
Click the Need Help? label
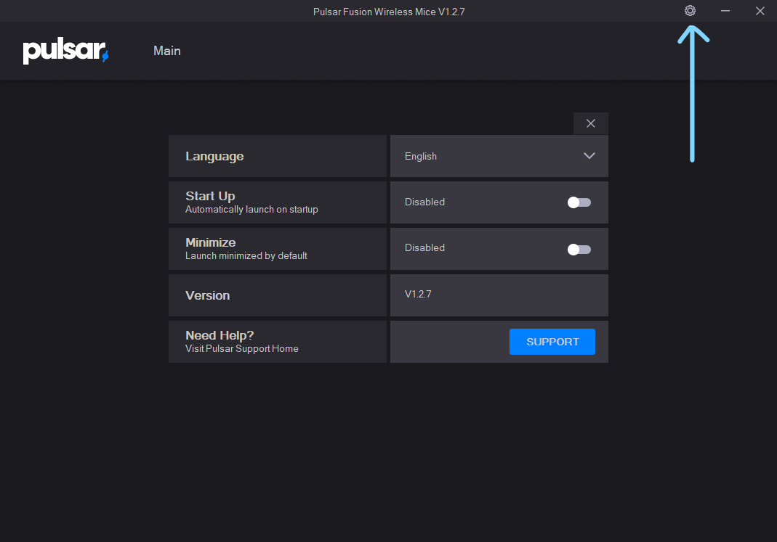(x=220, y=335)
